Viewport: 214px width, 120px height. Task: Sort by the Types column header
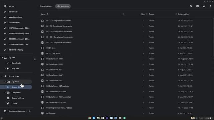click(151, 14)
